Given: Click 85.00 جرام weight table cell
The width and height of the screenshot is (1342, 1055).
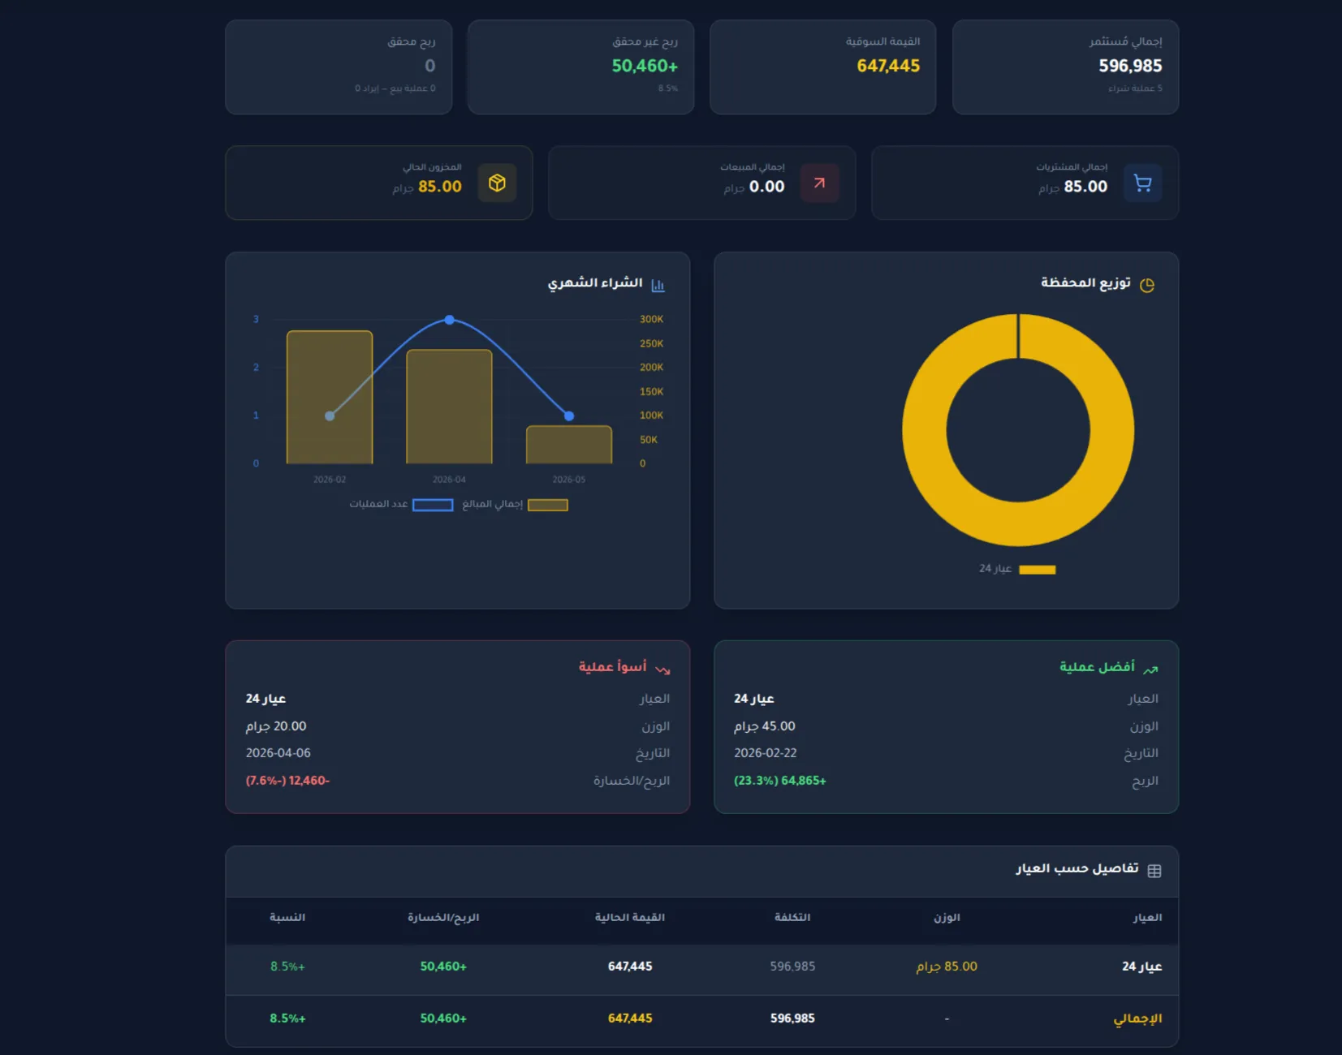Looking at the screenshot, I should [947, 967].
